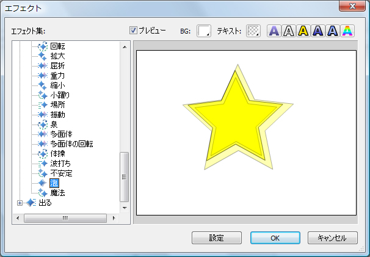Click the sparkle icon beside 回転
The image size is (370, 257).
tap(43, 46)
